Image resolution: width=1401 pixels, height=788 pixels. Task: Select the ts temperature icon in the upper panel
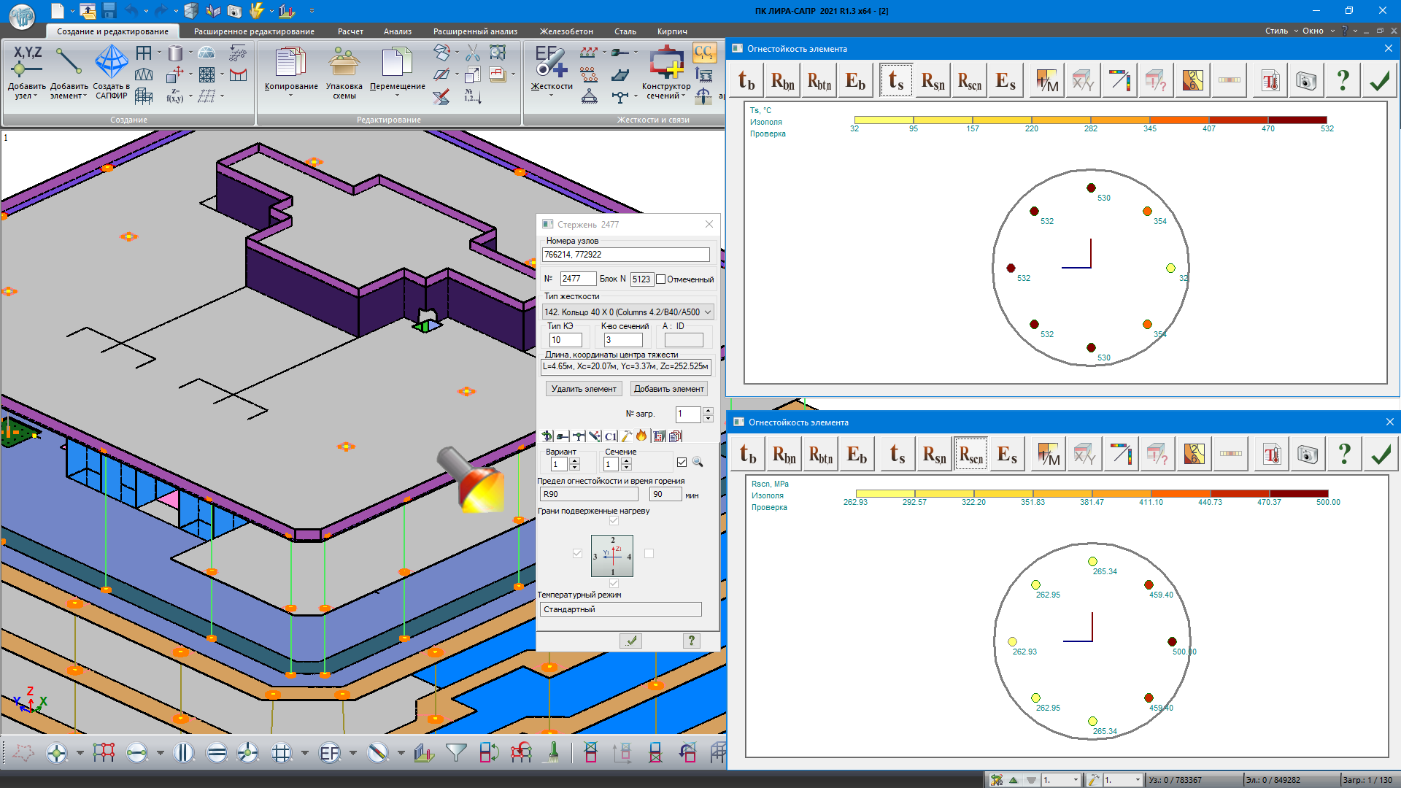point(896,80)
